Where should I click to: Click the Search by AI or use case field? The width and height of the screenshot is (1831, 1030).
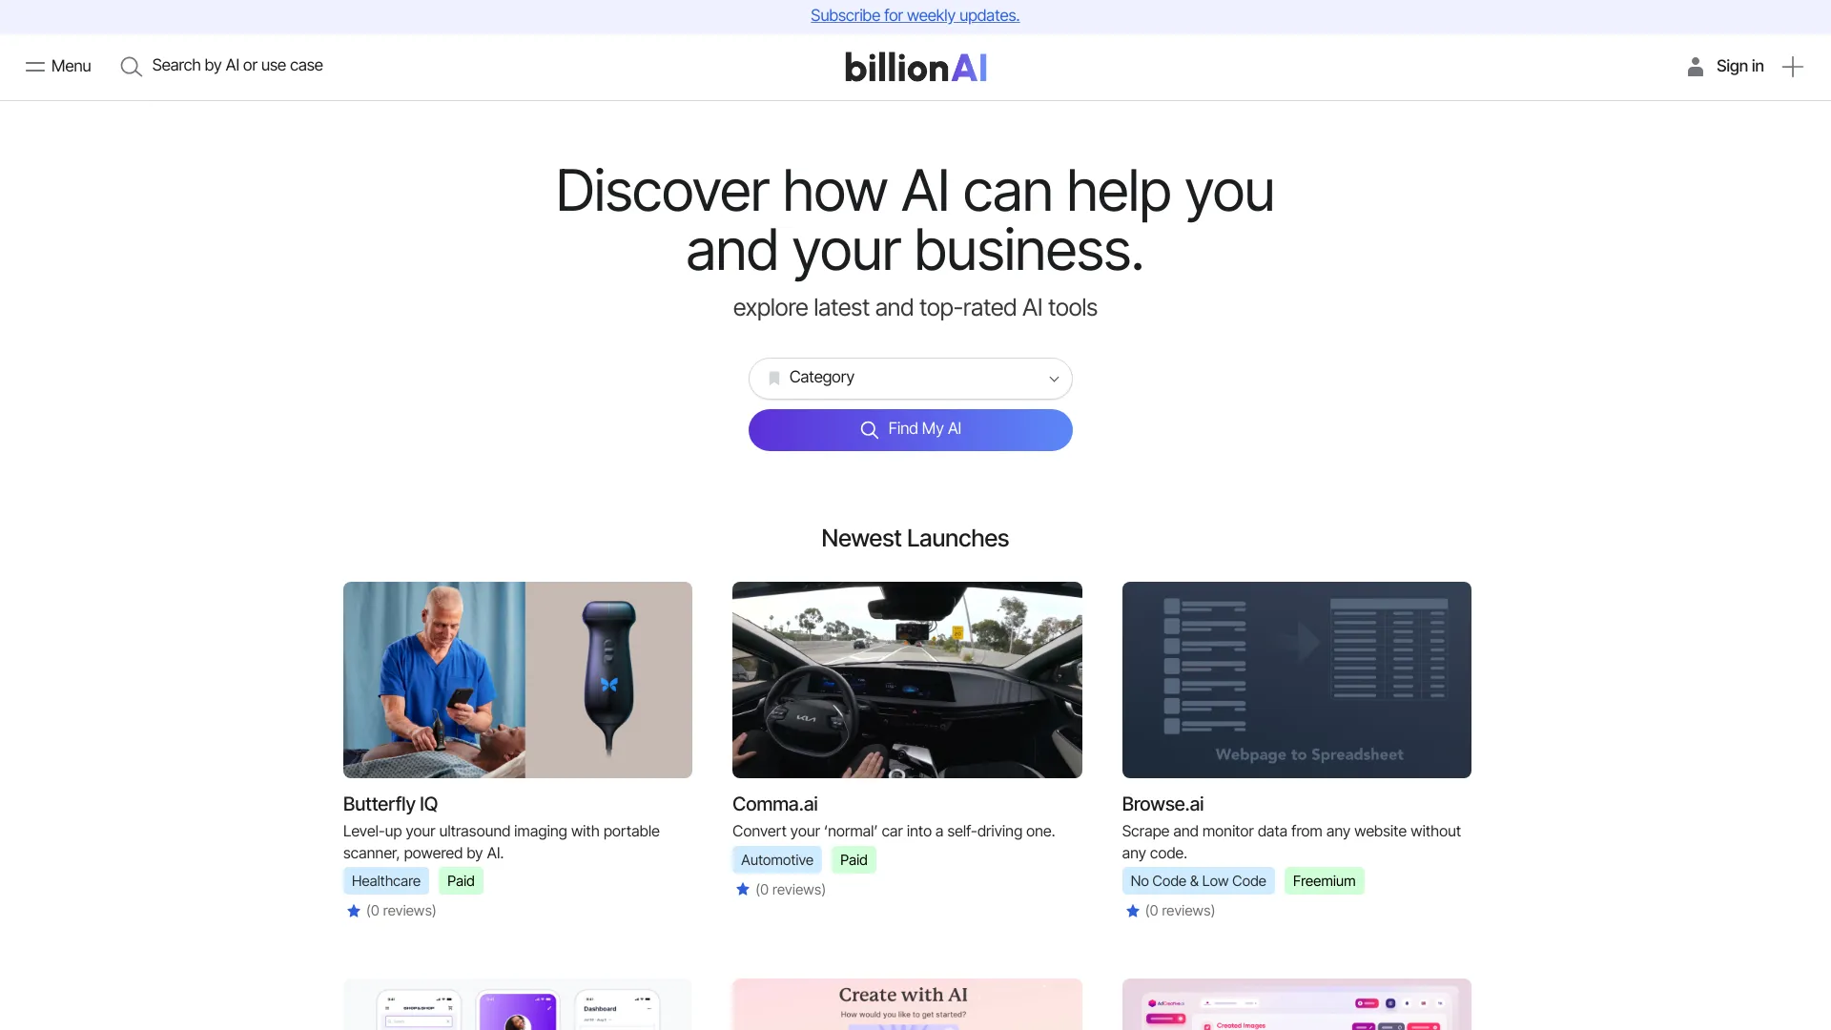pos(237,66)
